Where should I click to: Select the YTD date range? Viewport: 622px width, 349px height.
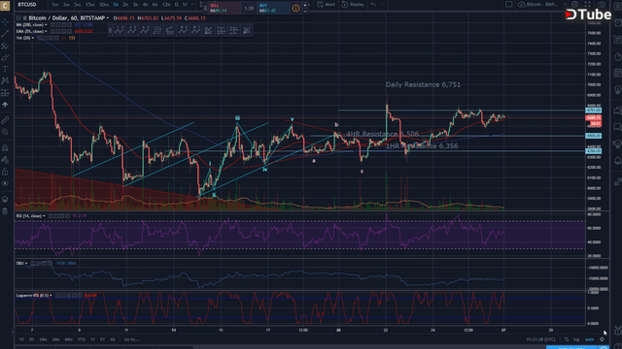[x=82, y=339]
